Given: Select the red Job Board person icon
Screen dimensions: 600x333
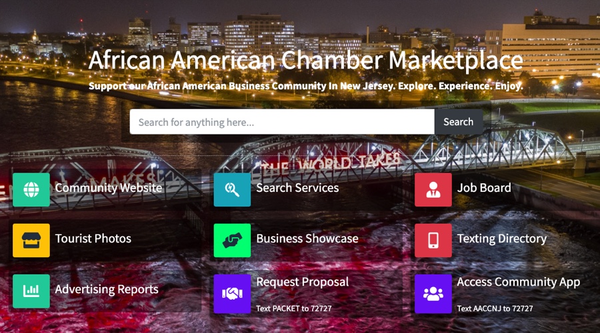Looking at the screenshot, I should [433, 190].
